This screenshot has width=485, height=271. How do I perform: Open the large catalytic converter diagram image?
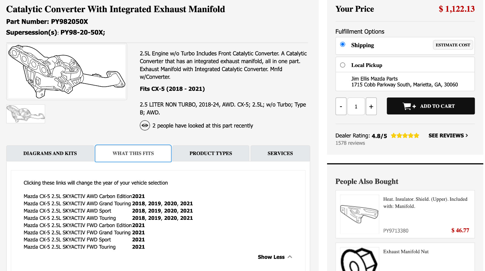pyautogui.click(x=67, y=71)
